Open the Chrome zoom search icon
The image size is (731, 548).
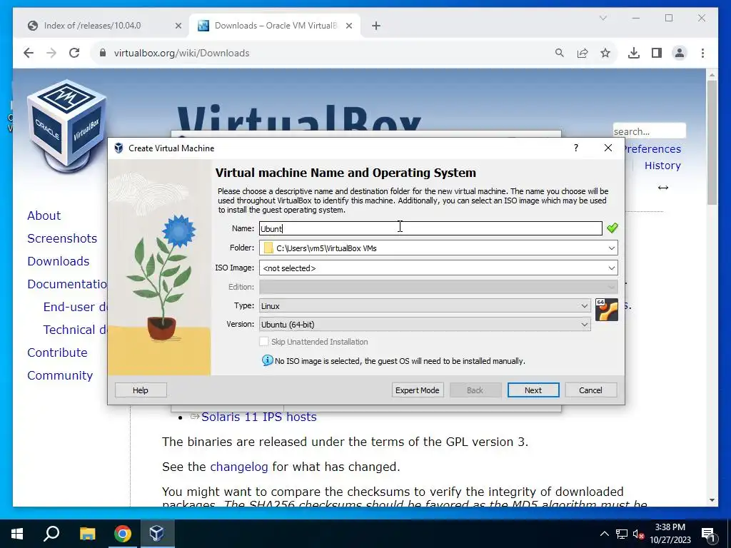coord(560,53)
